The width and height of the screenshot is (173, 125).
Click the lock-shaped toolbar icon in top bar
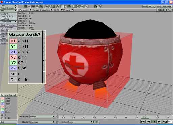(x=66, y=6)
